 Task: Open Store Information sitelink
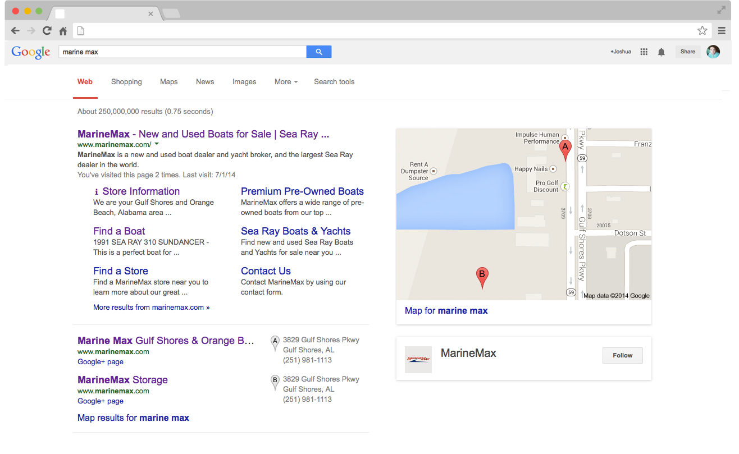(141, 191)
